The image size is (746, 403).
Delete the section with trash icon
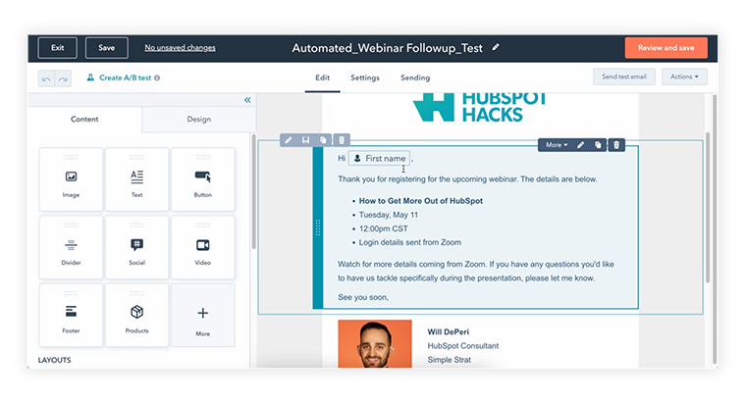pyautogui.click(x=342, y=139)
